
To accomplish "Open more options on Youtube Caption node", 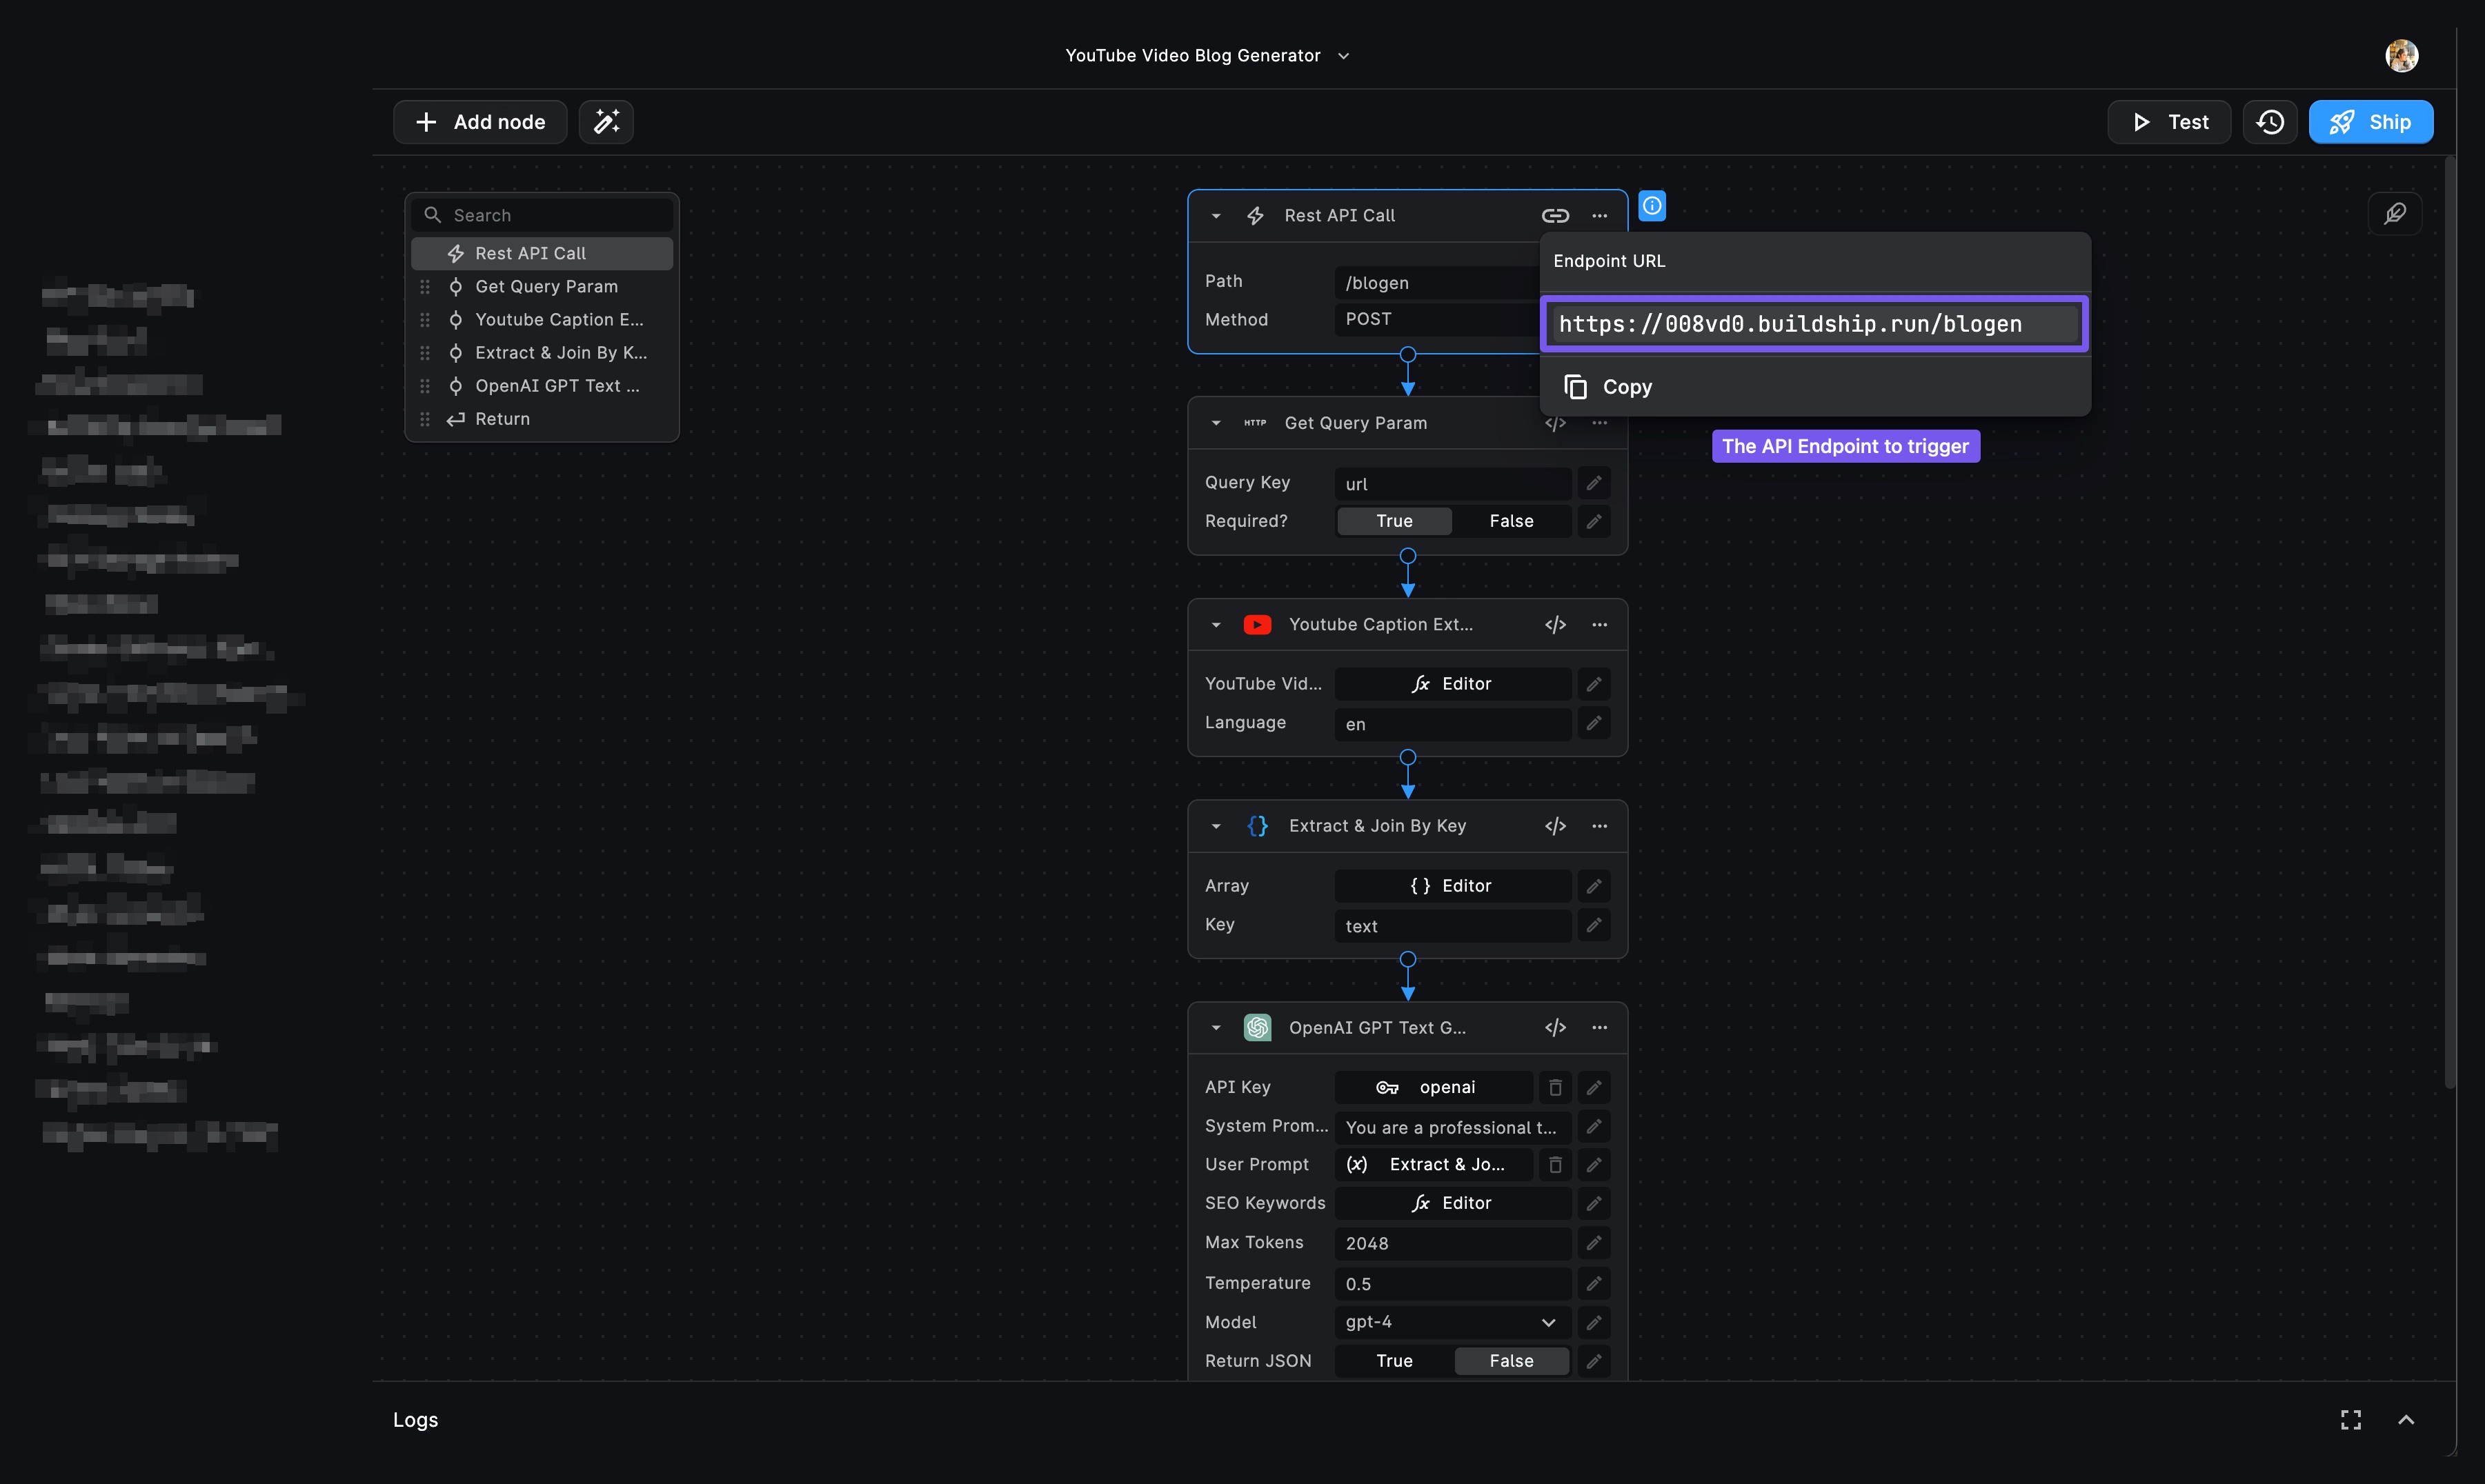I will [x=1600, y=624].
